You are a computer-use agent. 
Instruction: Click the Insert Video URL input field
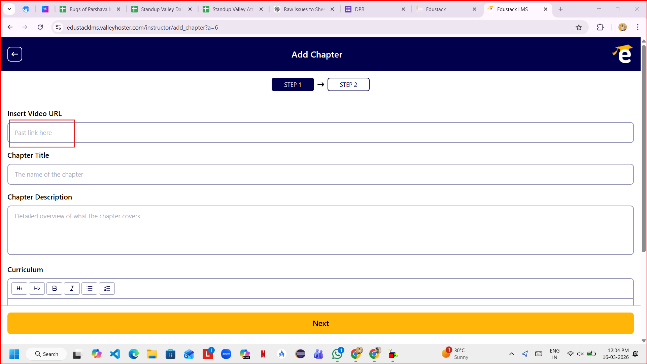tap(320, 133)
